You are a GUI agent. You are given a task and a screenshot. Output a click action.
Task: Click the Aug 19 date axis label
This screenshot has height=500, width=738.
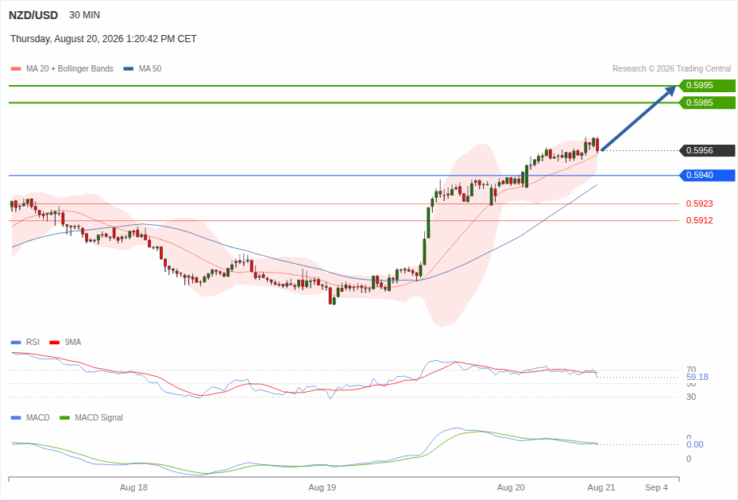point(323,487)
